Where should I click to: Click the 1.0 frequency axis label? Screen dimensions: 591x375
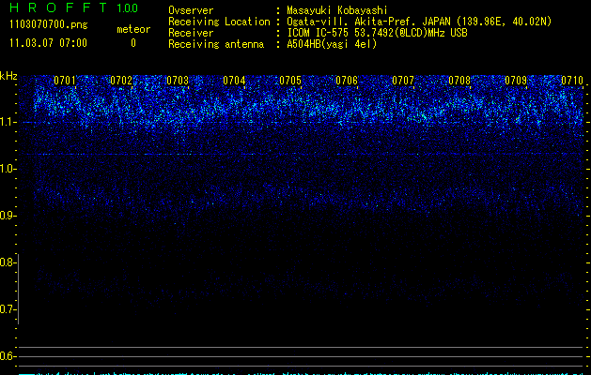[x=7, y=169]
